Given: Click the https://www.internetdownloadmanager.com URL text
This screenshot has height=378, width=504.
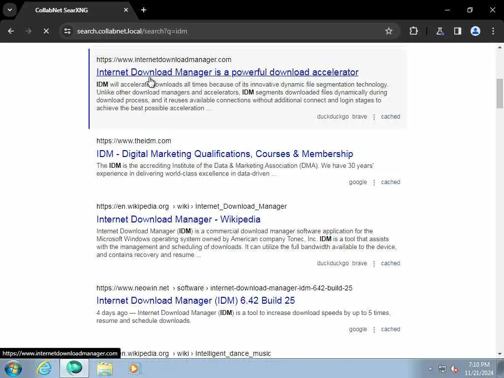Looking at the screenshot, I should point(163,60).
